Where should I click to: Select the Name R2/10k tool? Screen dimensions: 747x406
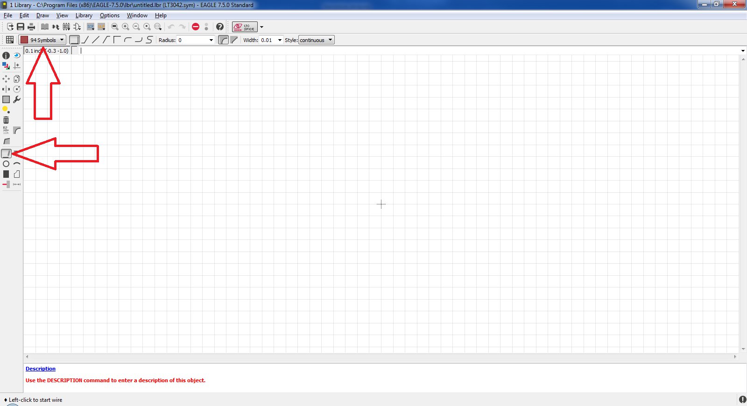(x=6, y=130)
